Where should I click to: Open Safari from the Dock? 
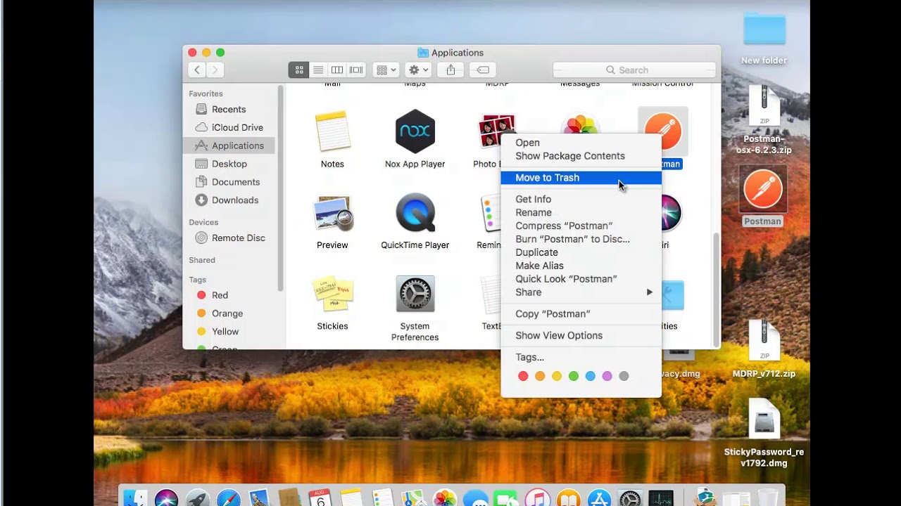(x=229, y=498)
